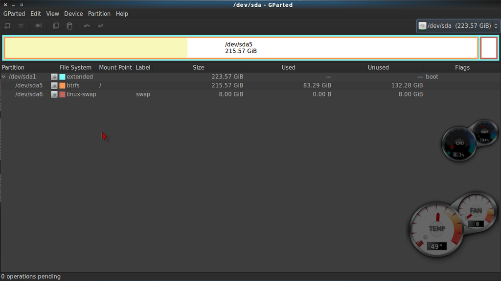Open the Edit menu
Viewport: 501px width, 281px height.
35,14
